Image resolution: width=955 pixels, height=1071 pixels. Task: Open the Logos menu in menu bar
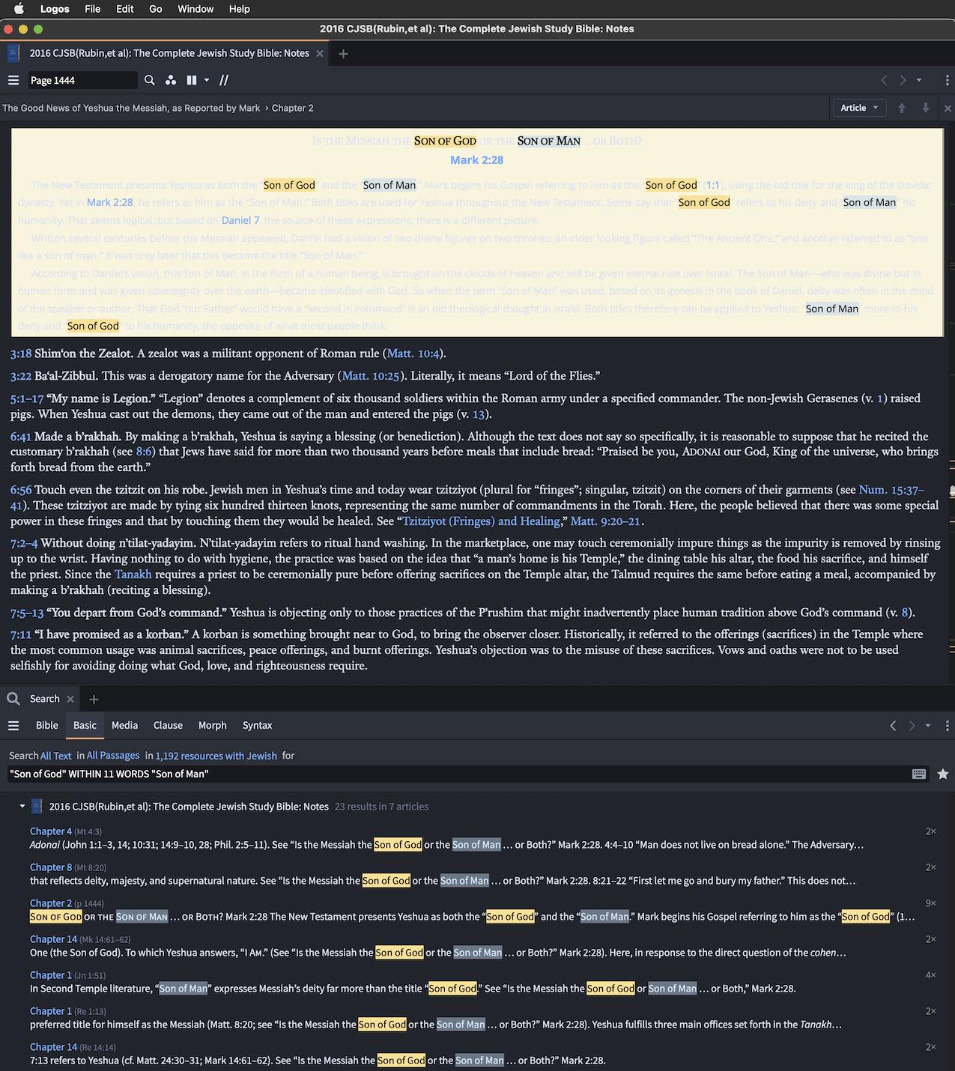tap(55, 9)
